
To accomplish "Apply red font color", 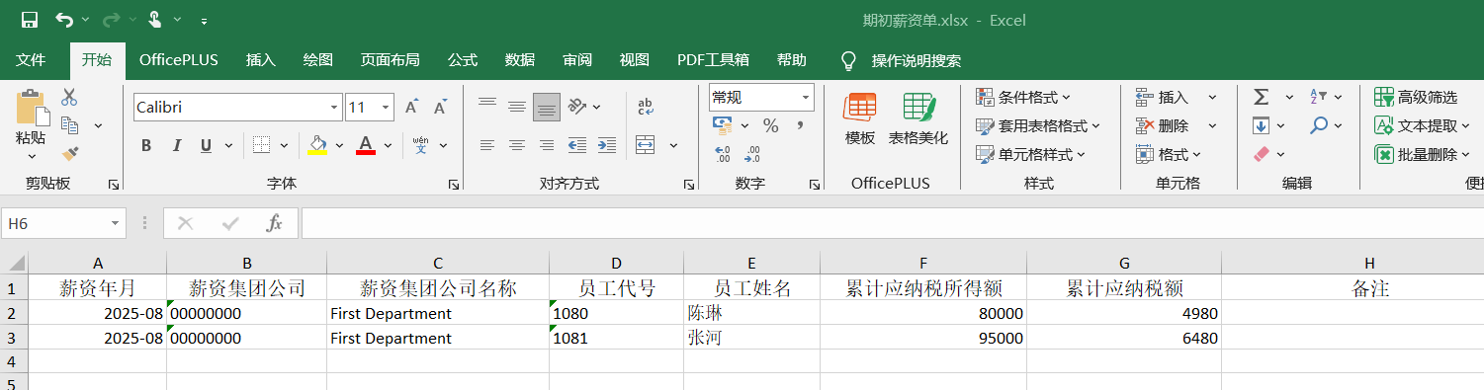I will coord(366,145).
